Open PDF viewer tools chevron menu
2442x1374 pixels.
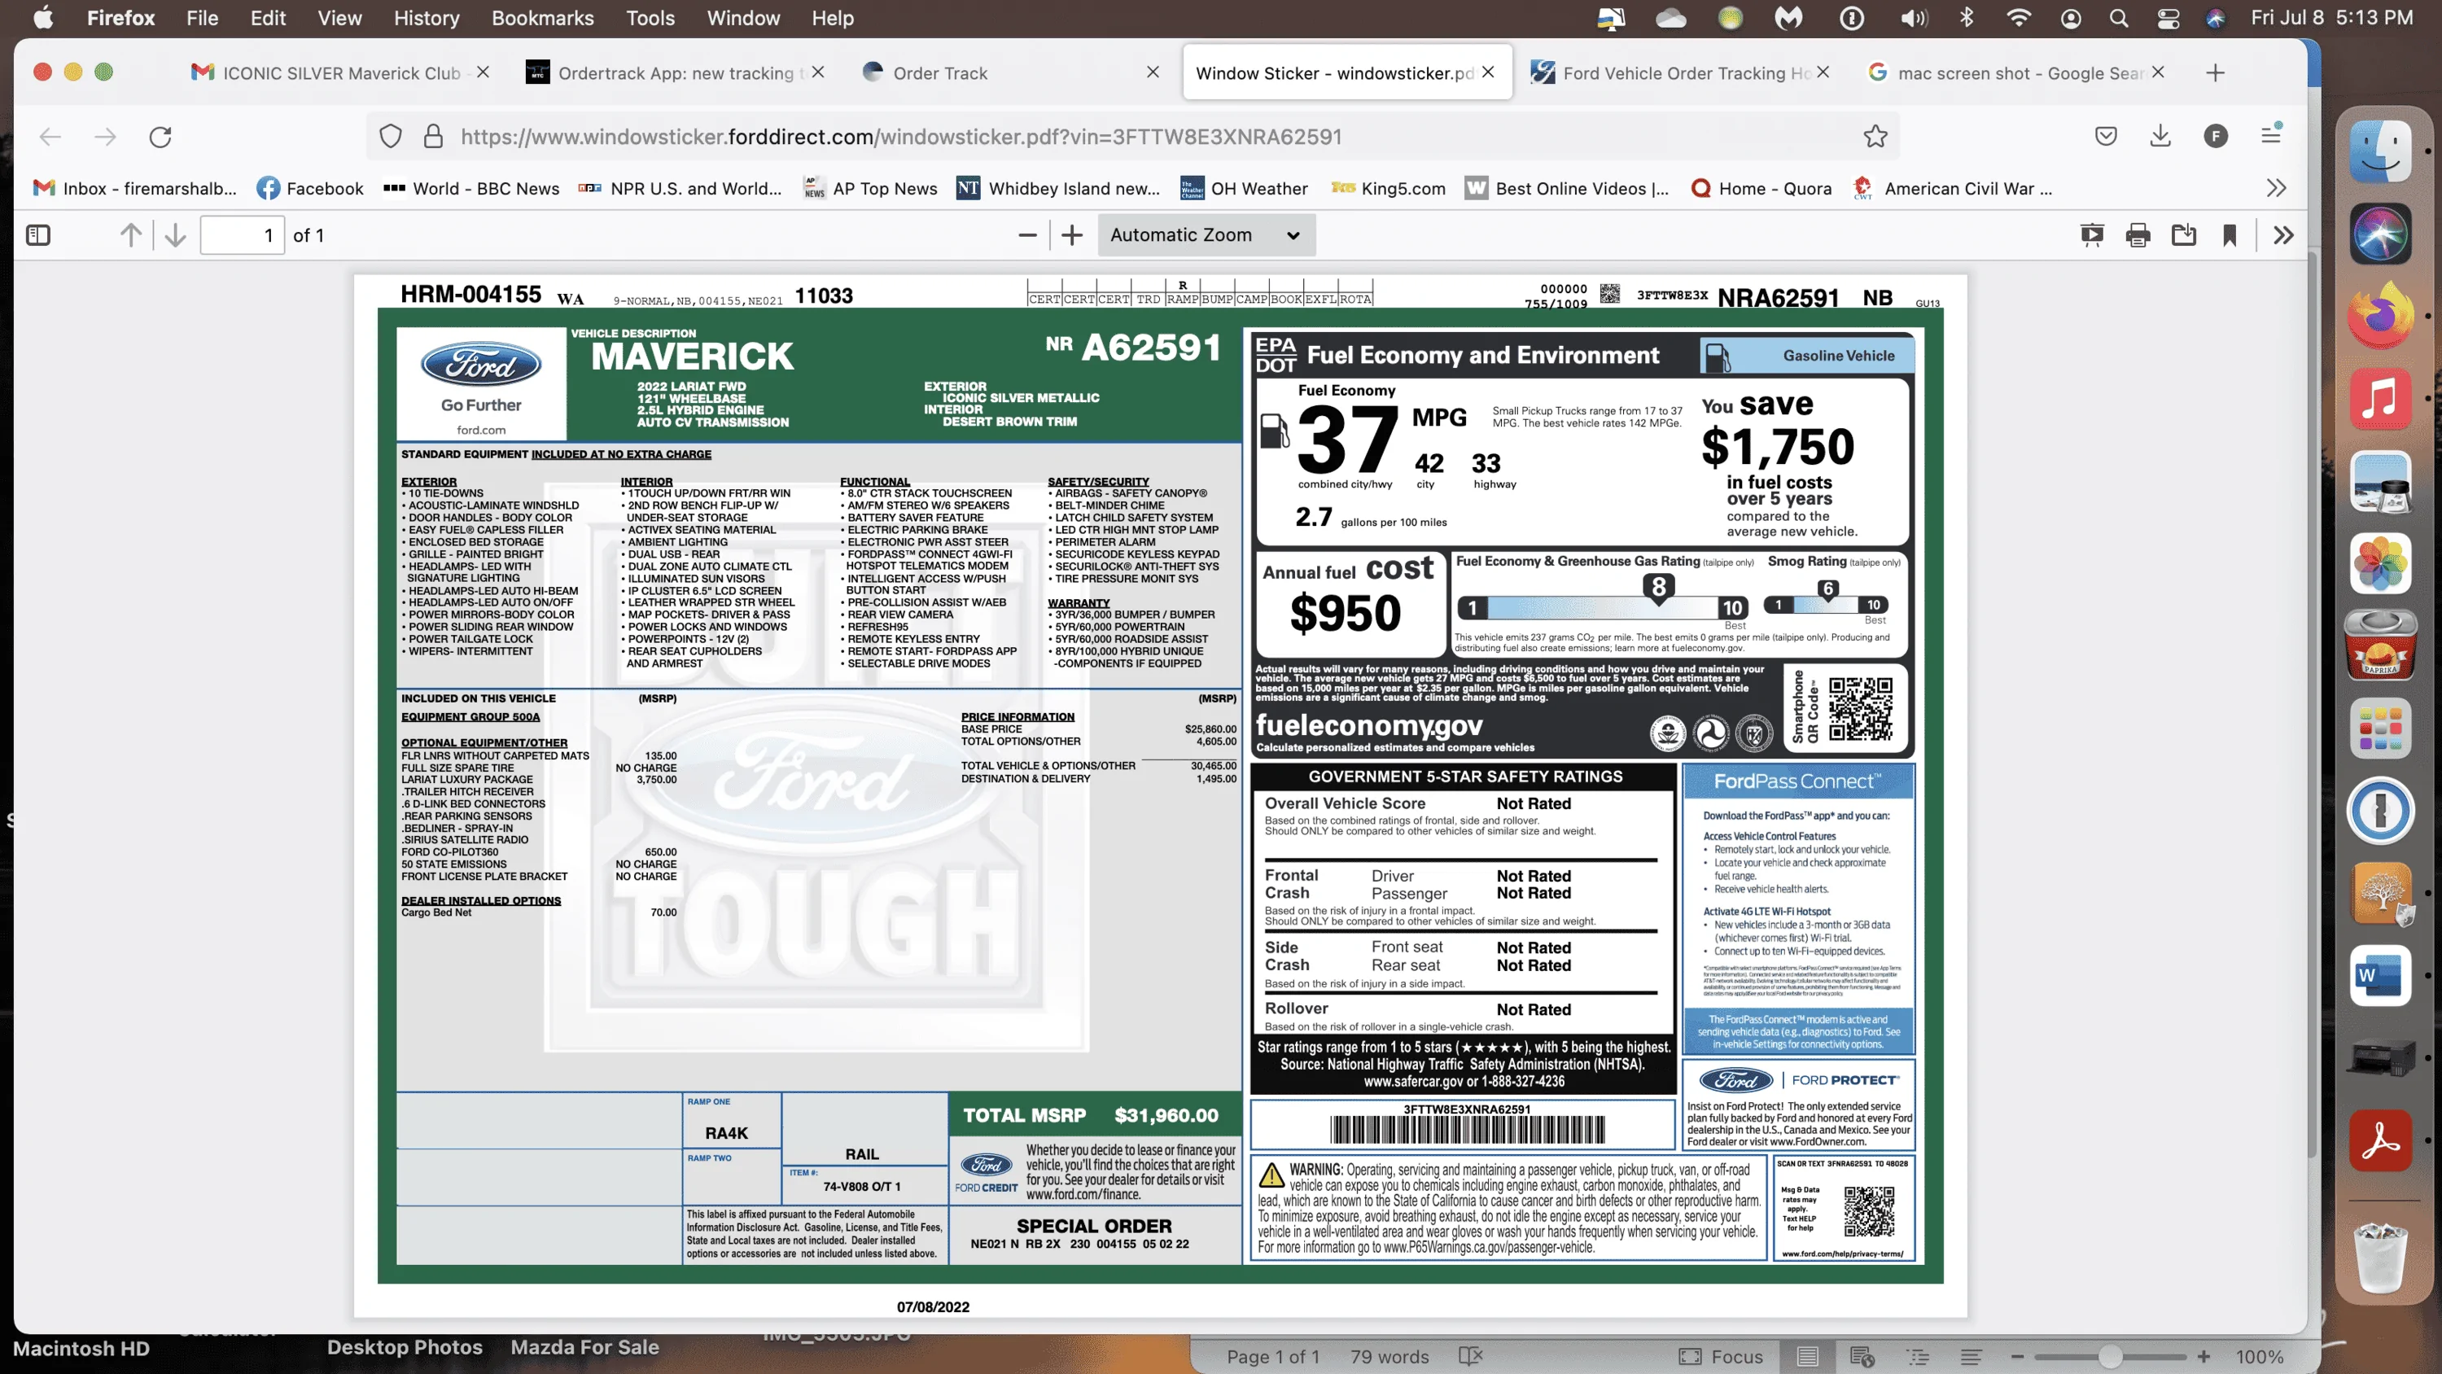2284,235
